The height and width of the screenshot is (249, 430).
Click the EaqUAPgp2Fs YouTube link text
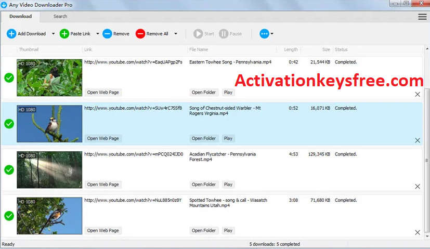coord(133,62)
